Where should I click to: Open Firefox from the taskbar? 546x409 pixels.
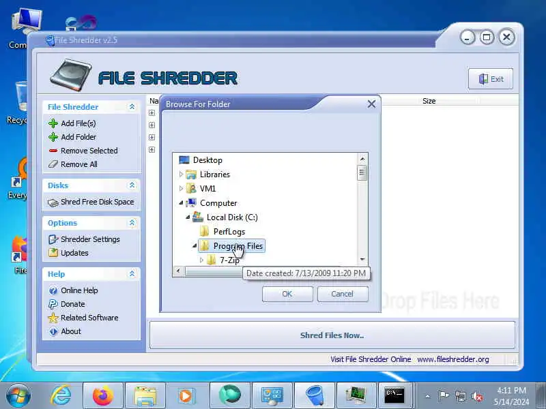(103, 395)
